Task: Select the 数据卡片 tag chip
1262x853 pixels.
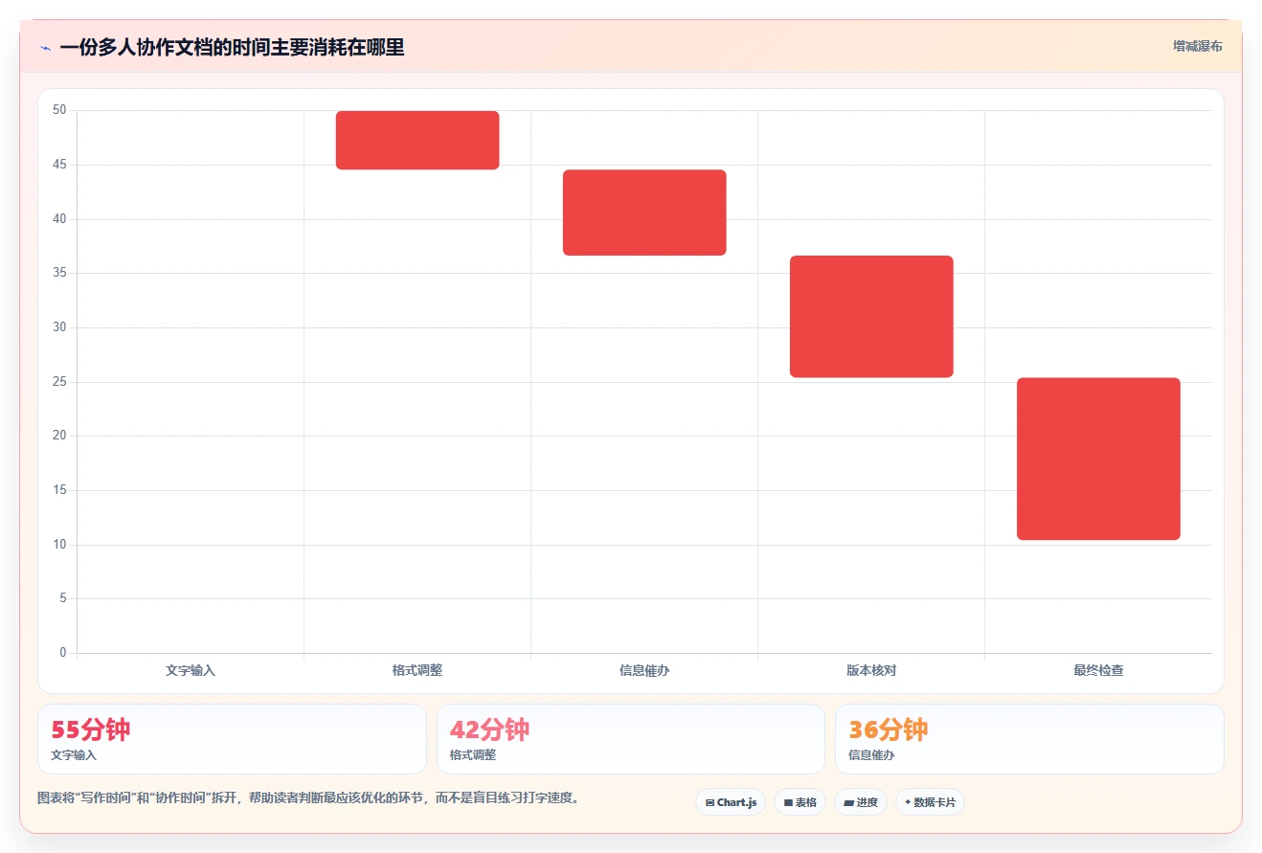Action: pos(930,802)
